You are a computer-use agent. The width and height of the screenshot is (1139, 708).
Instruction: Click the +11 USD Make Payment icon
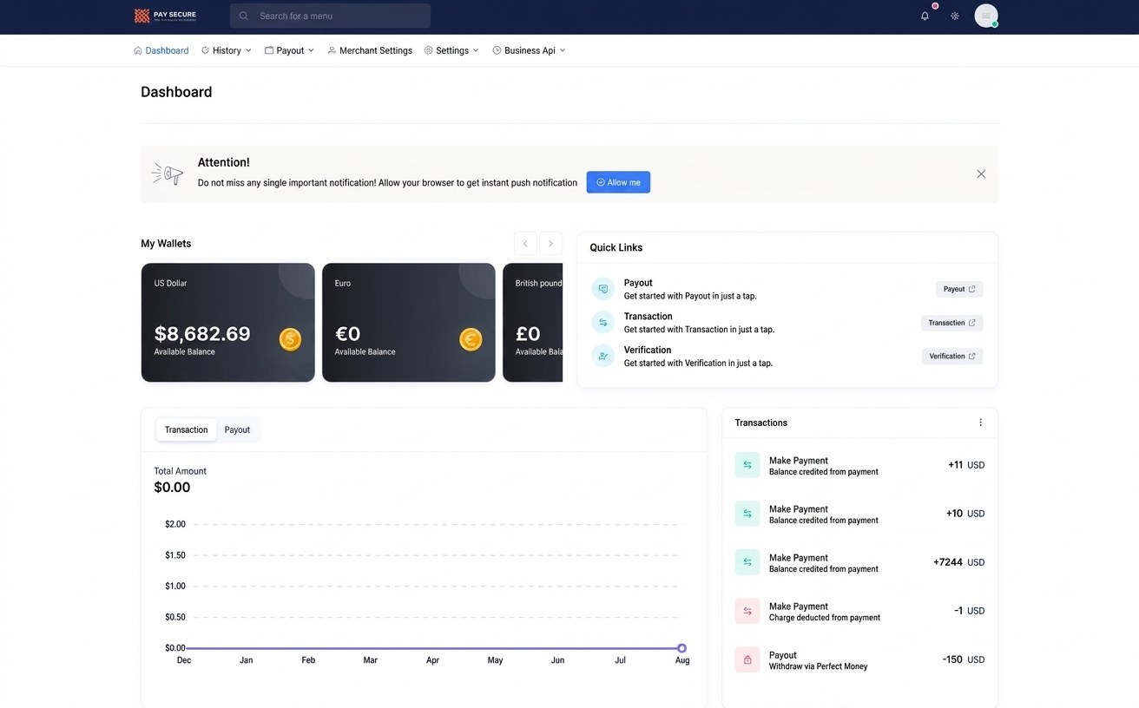point(747,465)
